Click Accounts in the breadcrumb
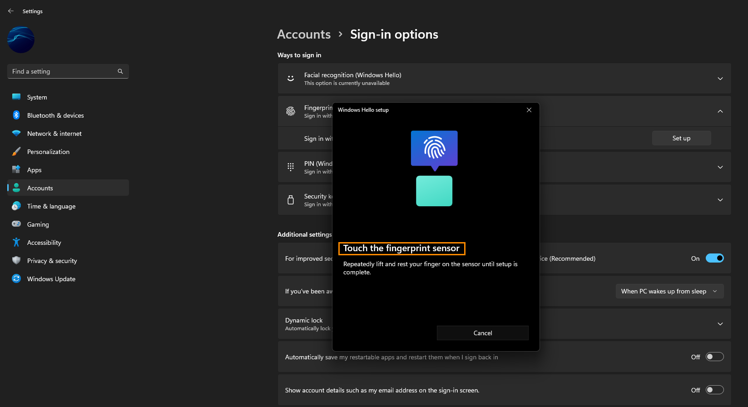This screenshot has width=748, height=407. point(304,35)
